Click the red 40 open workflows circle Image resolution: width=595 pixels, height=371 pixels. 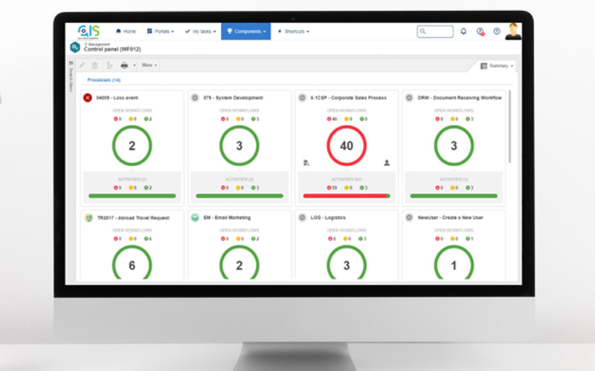(346, 146)
